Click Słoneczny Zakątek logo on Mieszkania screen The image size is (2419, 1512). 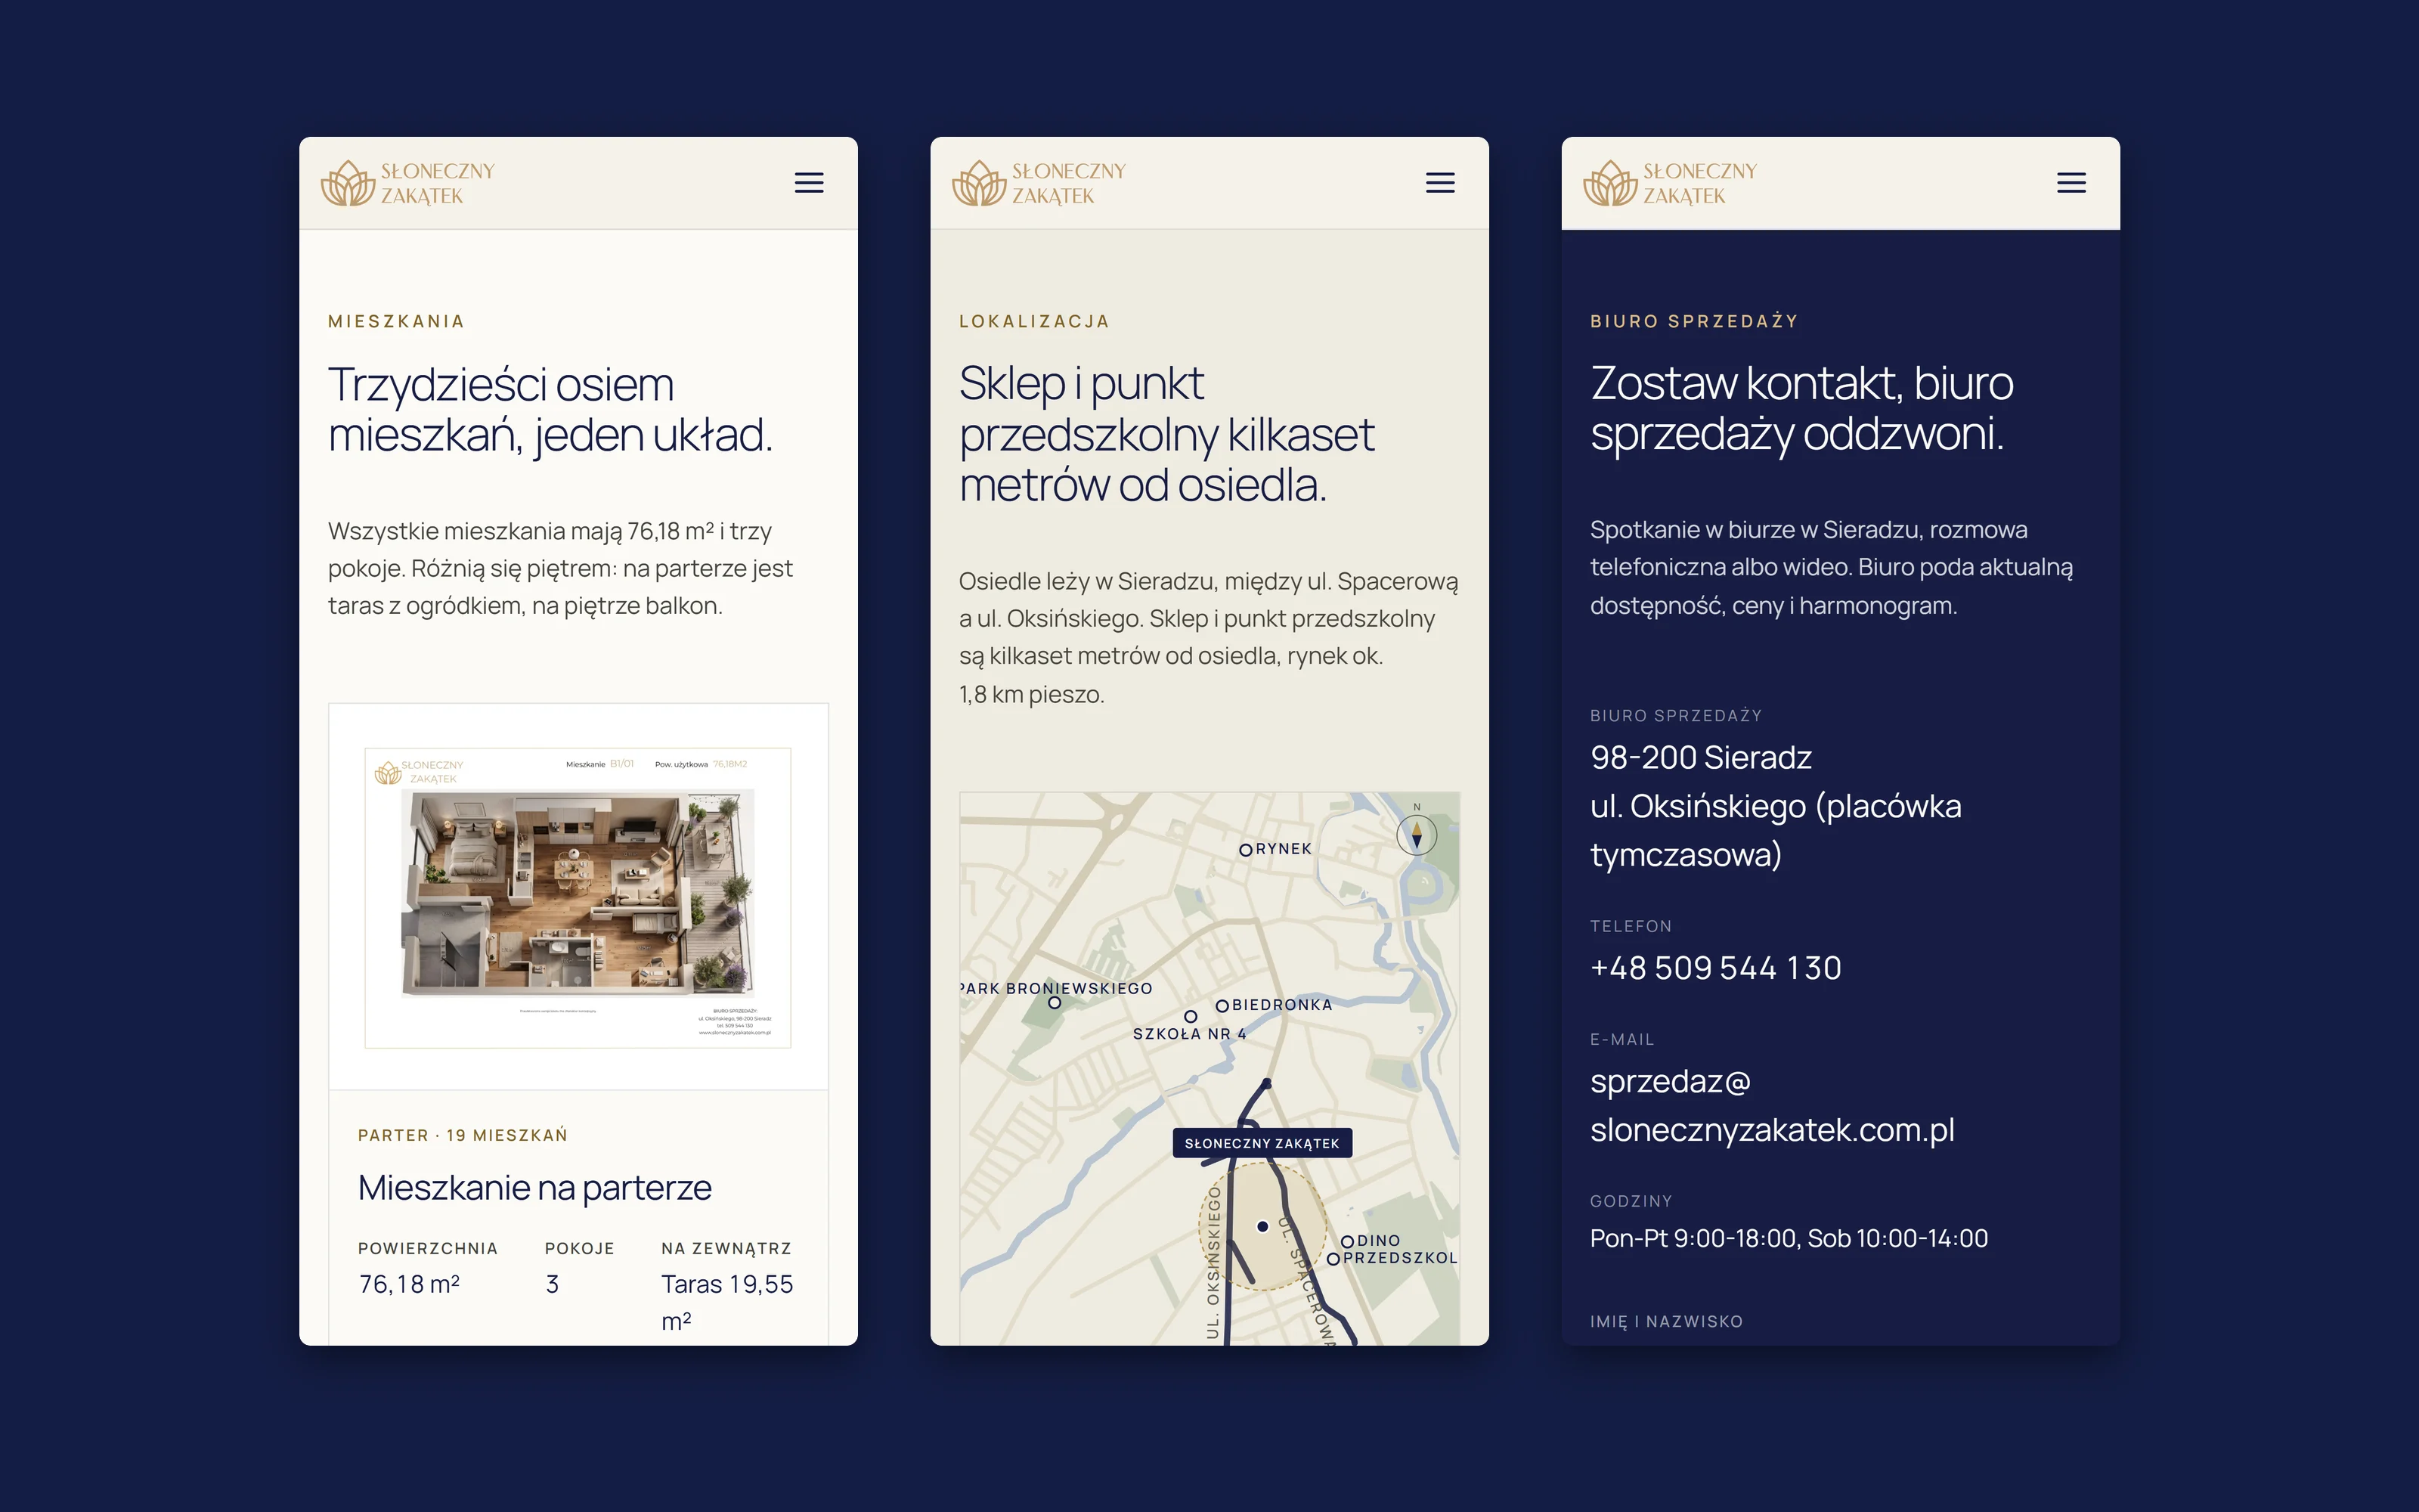pos(408,183)
